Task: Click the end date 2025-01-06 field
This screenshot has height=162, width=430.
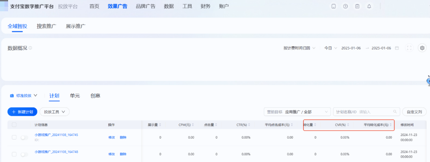Action: click(x=381, y=48)
